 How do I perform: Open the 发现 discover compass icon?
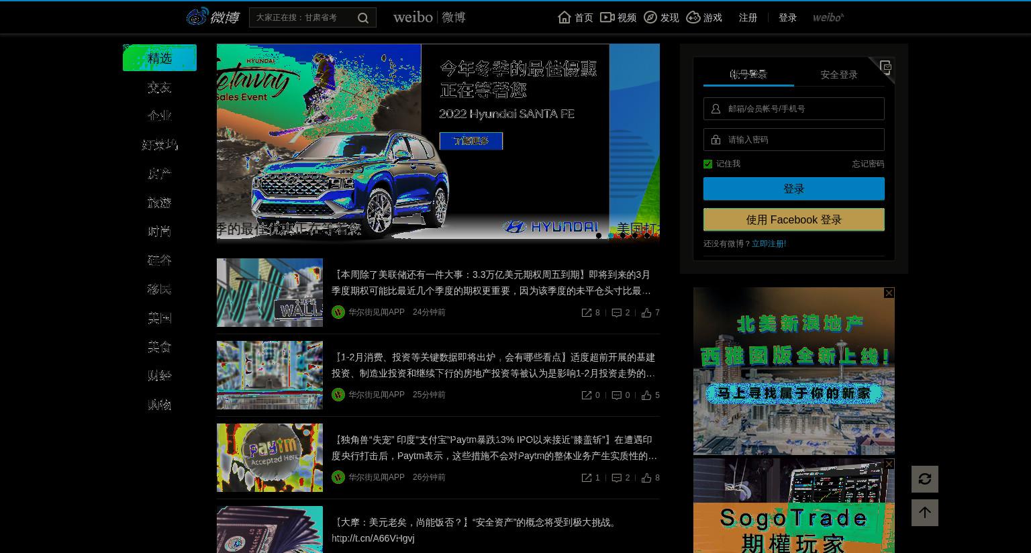650,17
